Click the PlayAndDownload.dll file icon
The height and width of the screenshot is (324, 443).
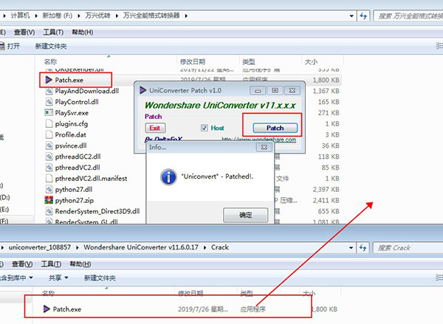(x=49, y=90)
